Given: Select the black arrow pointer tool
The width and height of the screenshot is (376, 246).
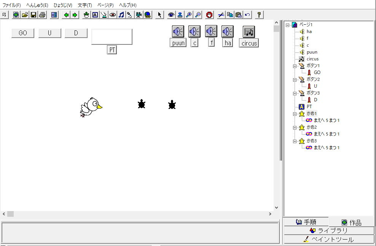Looking at the screenshot, I should [159, 15].
